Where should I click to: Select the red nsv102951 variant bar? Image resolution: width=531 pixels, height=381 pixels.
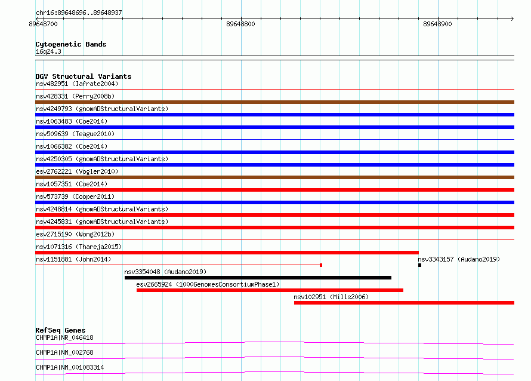[404, 303]
